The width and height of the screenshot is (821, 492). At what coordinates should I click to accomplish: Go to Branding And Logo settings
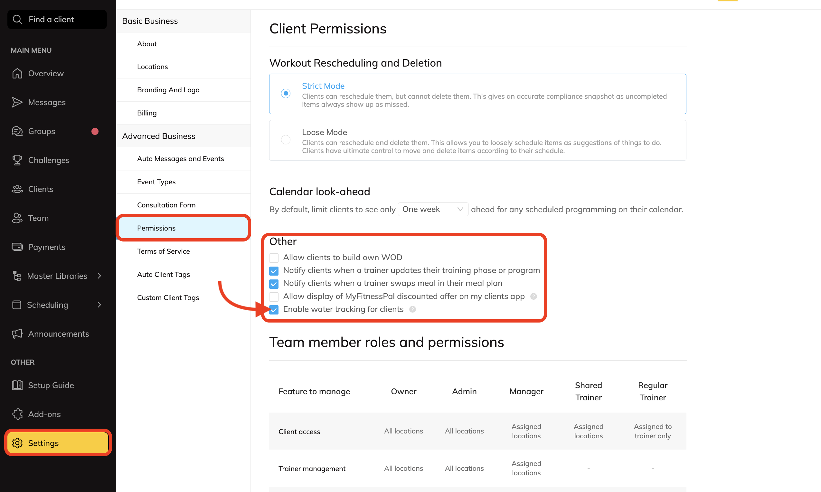pyautogui.click(x=168, y=90)
